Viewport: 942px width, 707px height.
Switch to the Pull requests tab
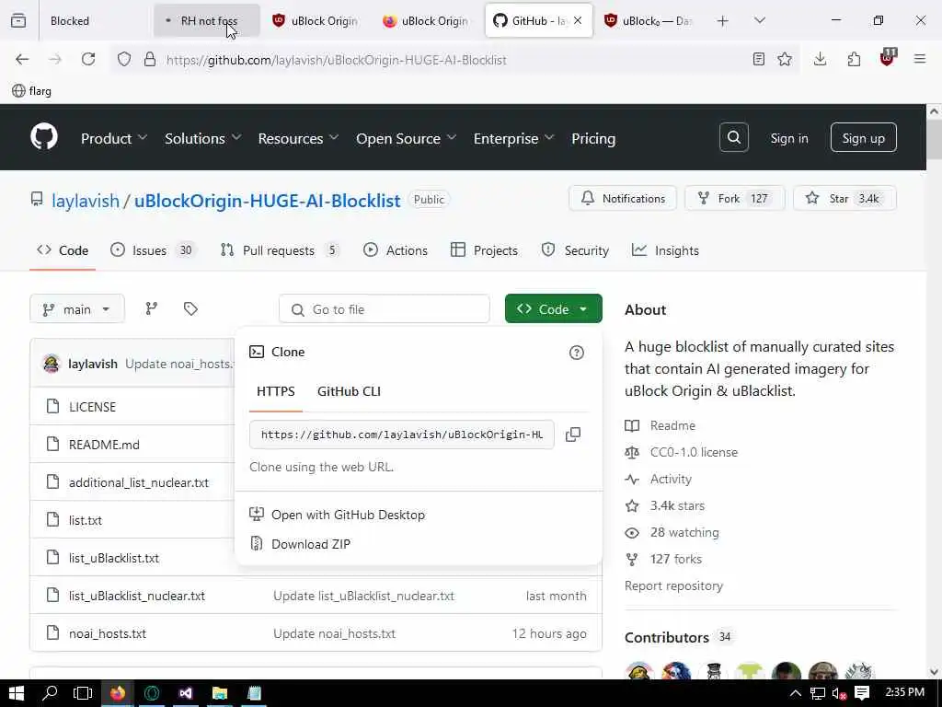[x=280, y=250]
